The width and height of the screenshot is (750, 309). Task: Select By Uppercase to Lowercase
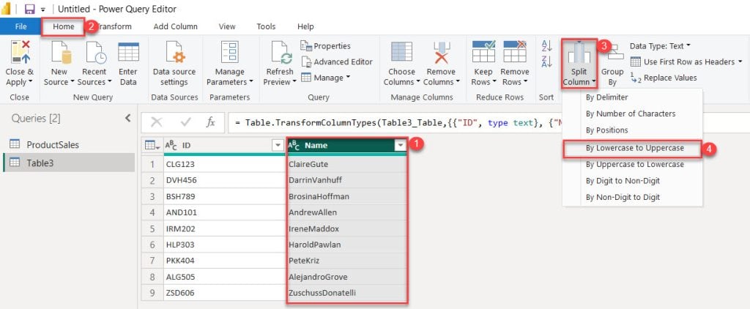click(x=632, y=165)
